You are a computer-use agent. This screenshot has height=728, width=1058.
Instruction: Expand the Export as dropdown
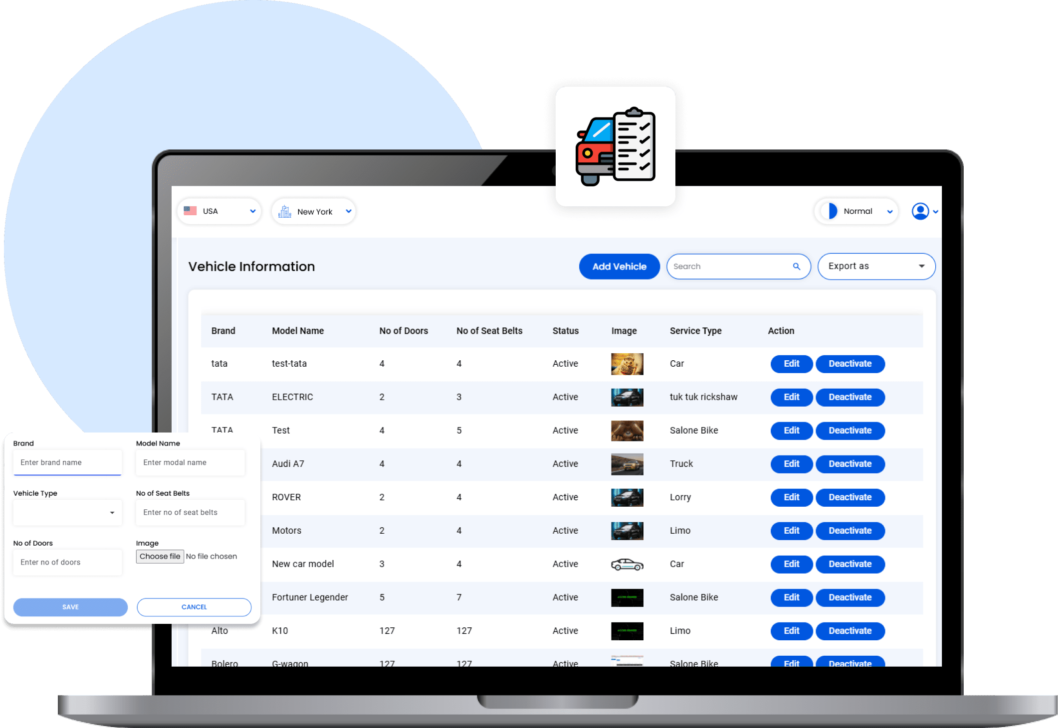pyautogui.click(x=876, y=267)
